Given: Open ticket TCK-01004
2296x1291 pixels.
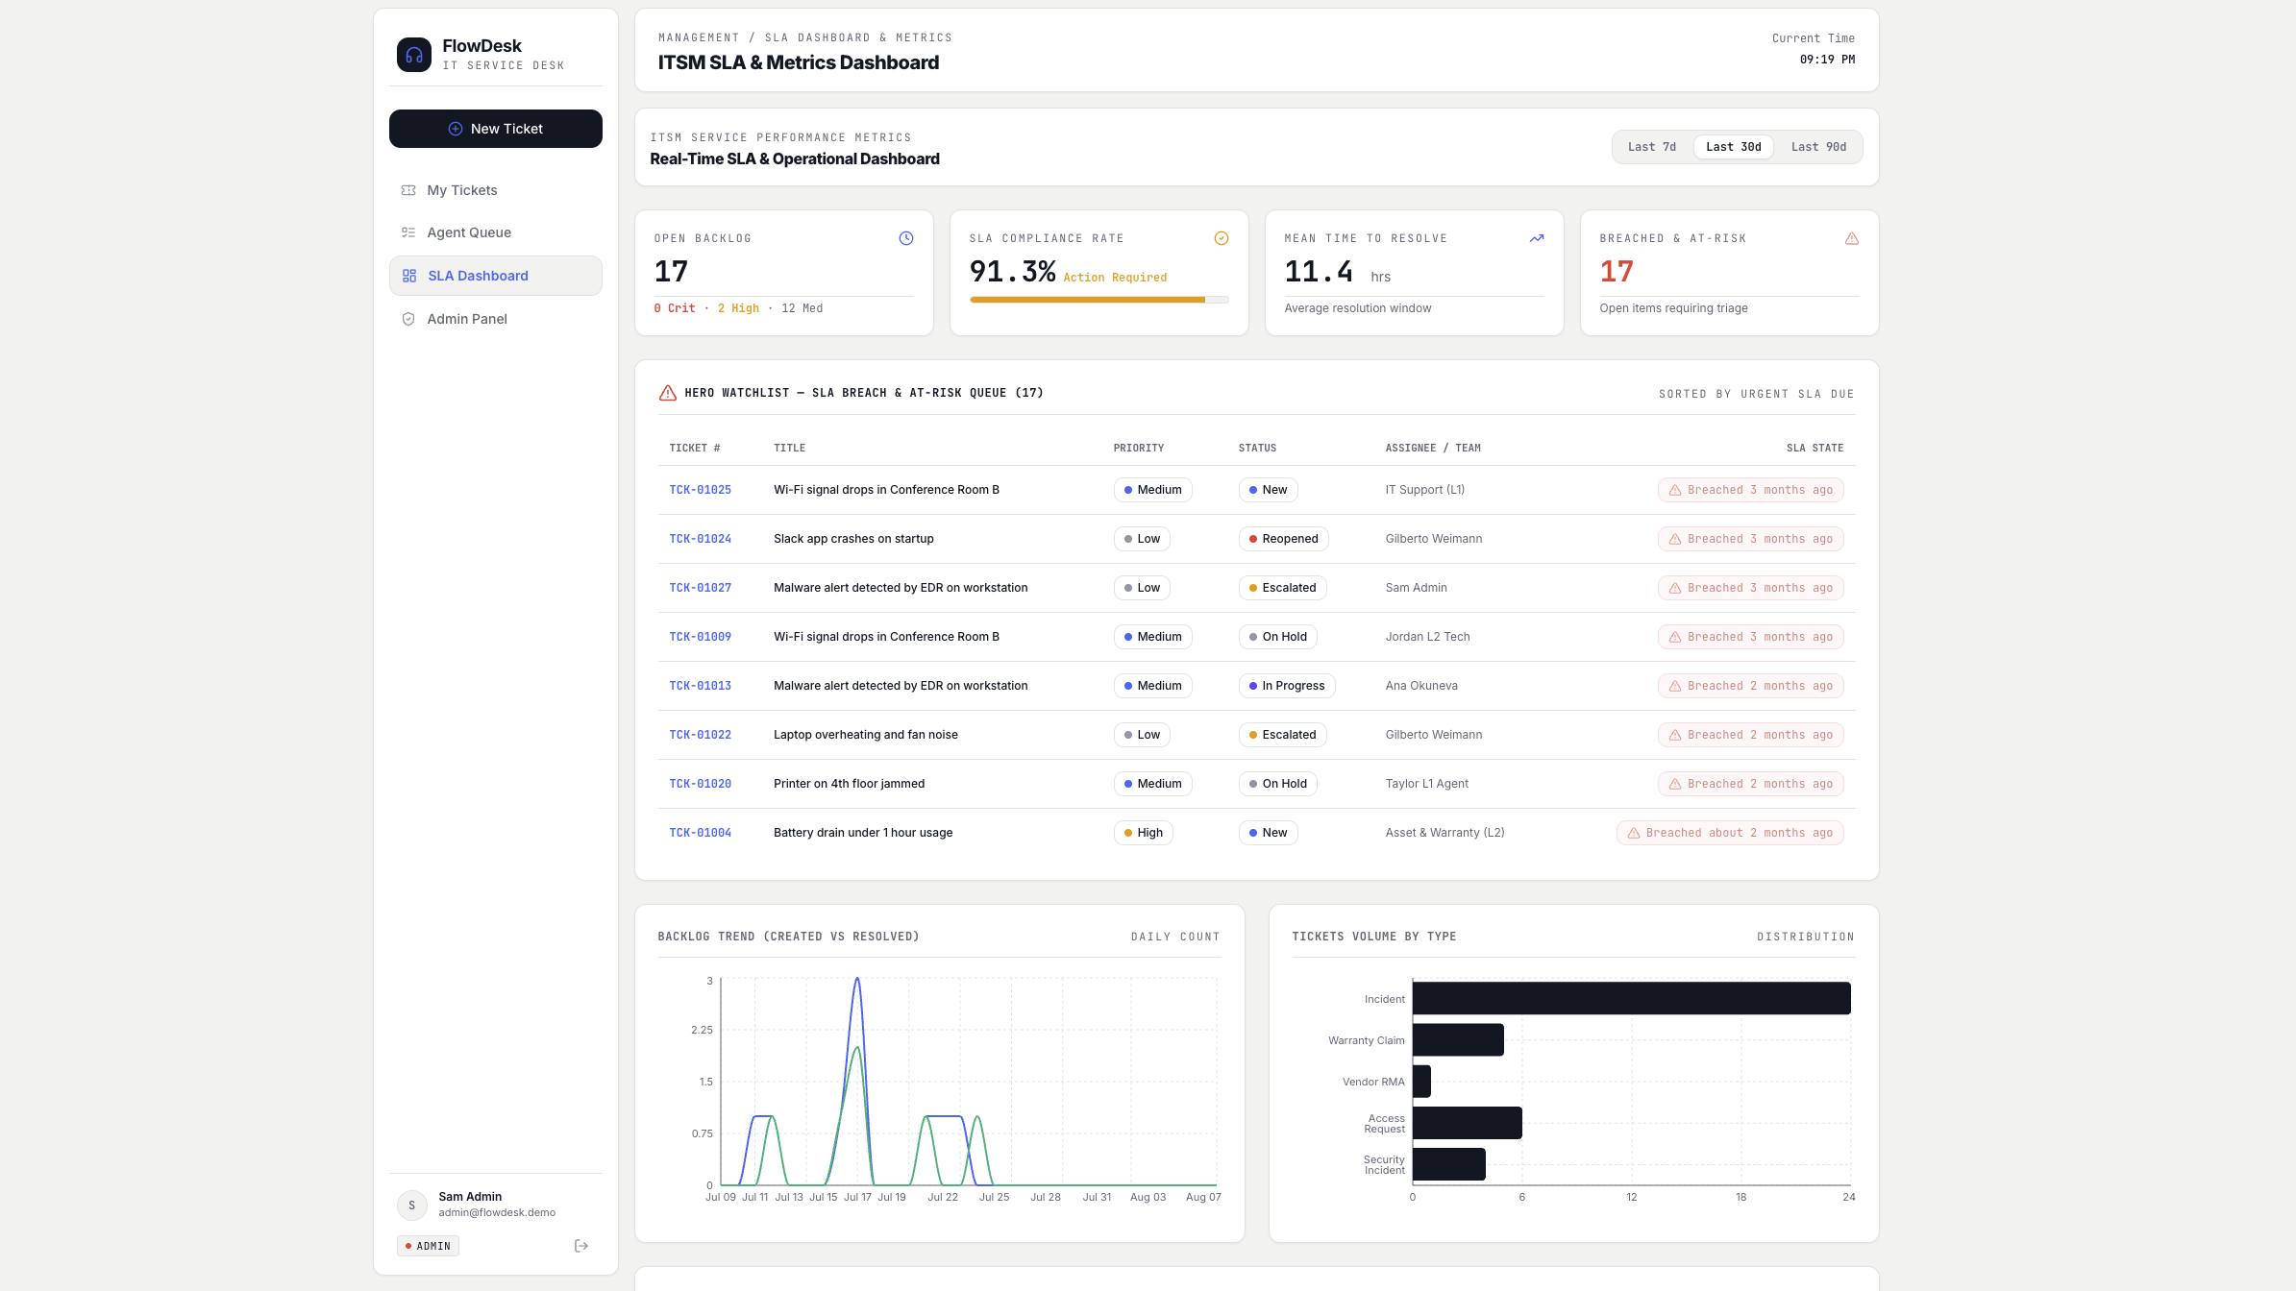Looking at the screenshot, I should click(700, 833).
